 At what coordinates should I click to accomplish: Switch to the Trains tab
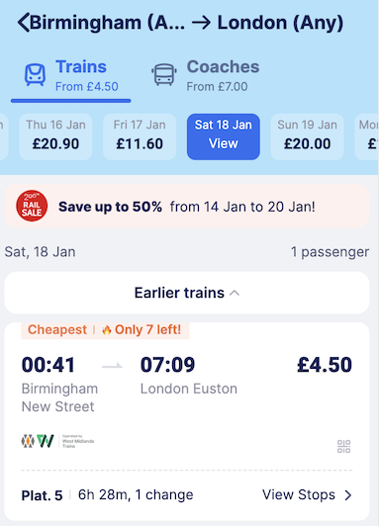click(71, 76)
